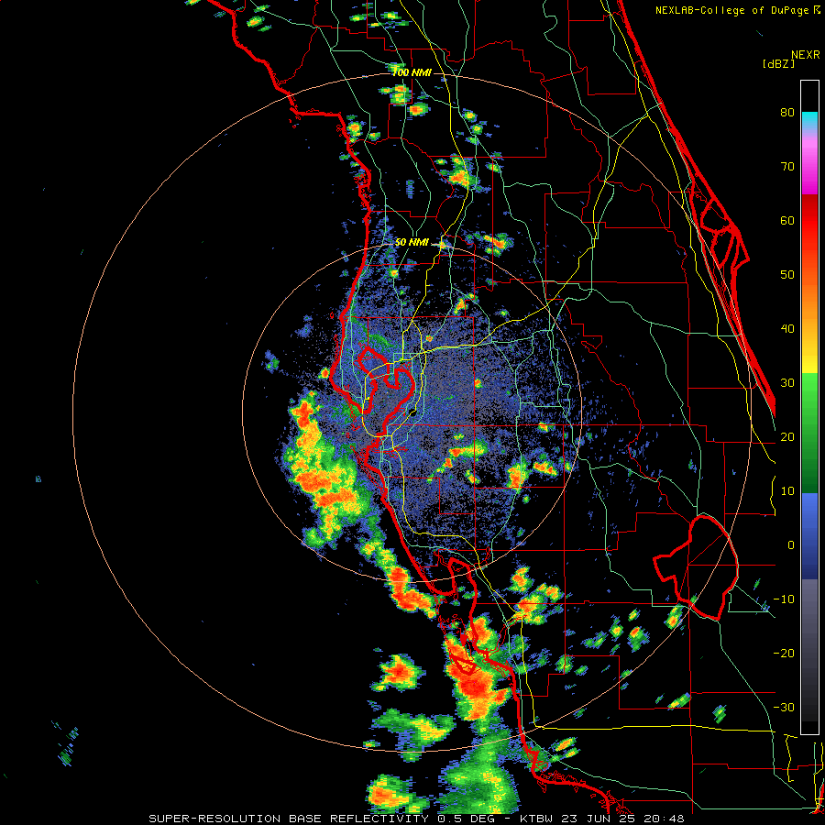Click the NEXR label above color scale
Image resolution: width=825 pixels, height=825 pixels.
tap(806, 55)
